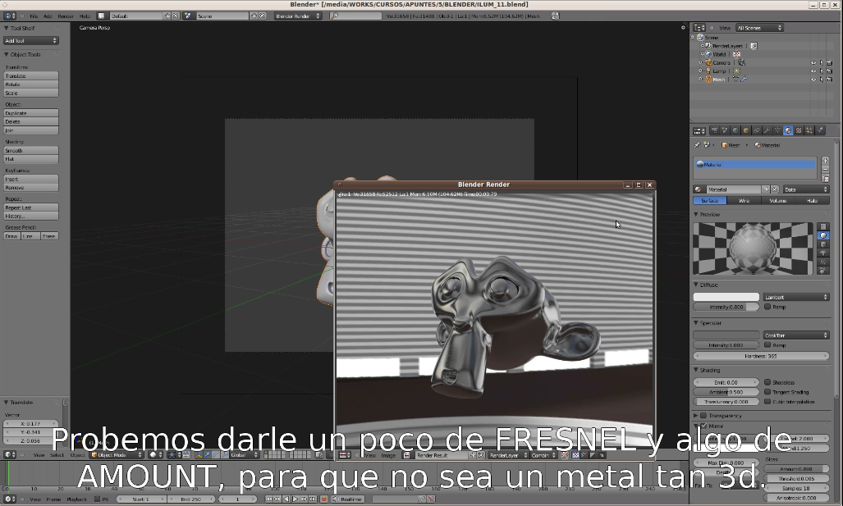Collapse the Specular panel

[x=696, y=323]
